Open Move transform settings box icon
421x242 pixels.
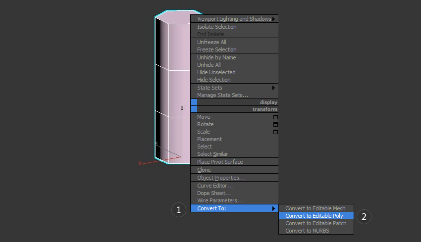(x=275, y=117)
